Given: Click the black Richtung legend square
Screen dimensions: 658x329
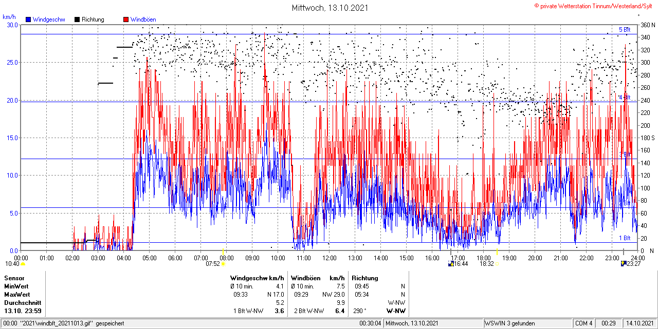Looking at the screenshot, I should (77, 20).
